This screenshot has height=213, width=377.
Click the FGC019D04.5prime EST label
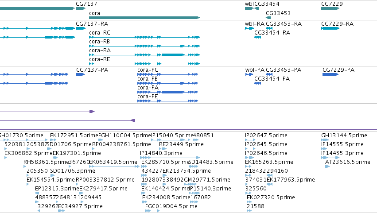tap(171, 207)
